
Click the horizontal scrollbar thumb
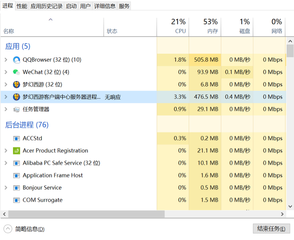87,214
